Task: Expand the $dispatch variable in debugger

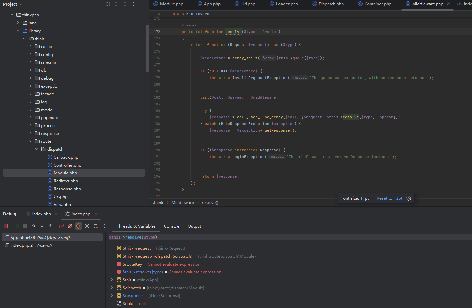Action: (112, 288)
